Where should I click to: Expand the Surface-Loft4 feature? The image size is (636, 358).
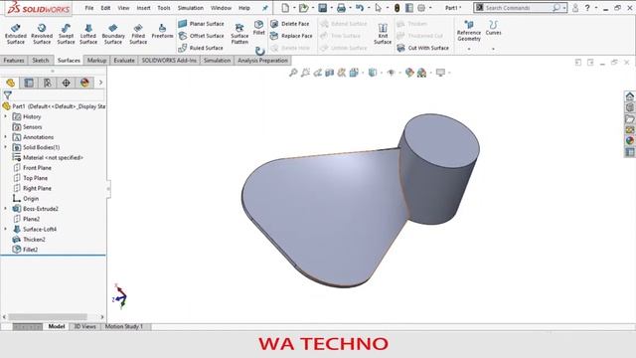pos(6,229)
